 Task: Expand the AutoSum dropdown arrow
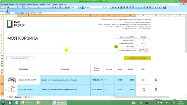pyautogui.click(x=58, y=7)
